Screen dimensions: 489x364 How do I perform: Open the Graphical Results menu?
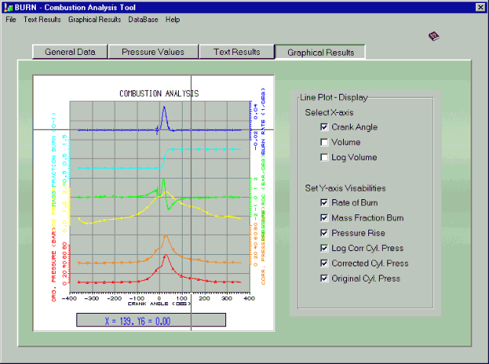click(95, 20)
